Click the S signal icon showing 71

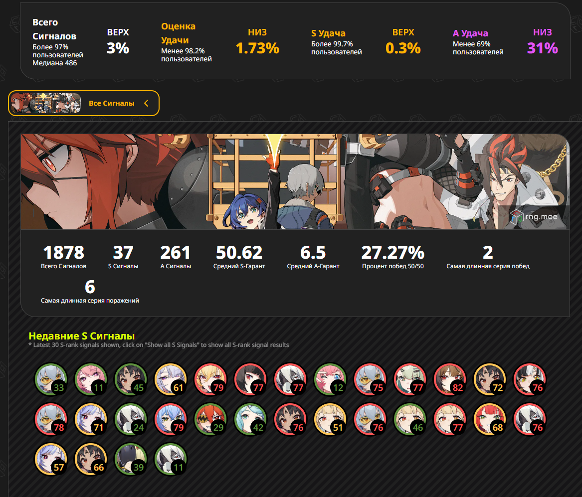coord(91,419)
